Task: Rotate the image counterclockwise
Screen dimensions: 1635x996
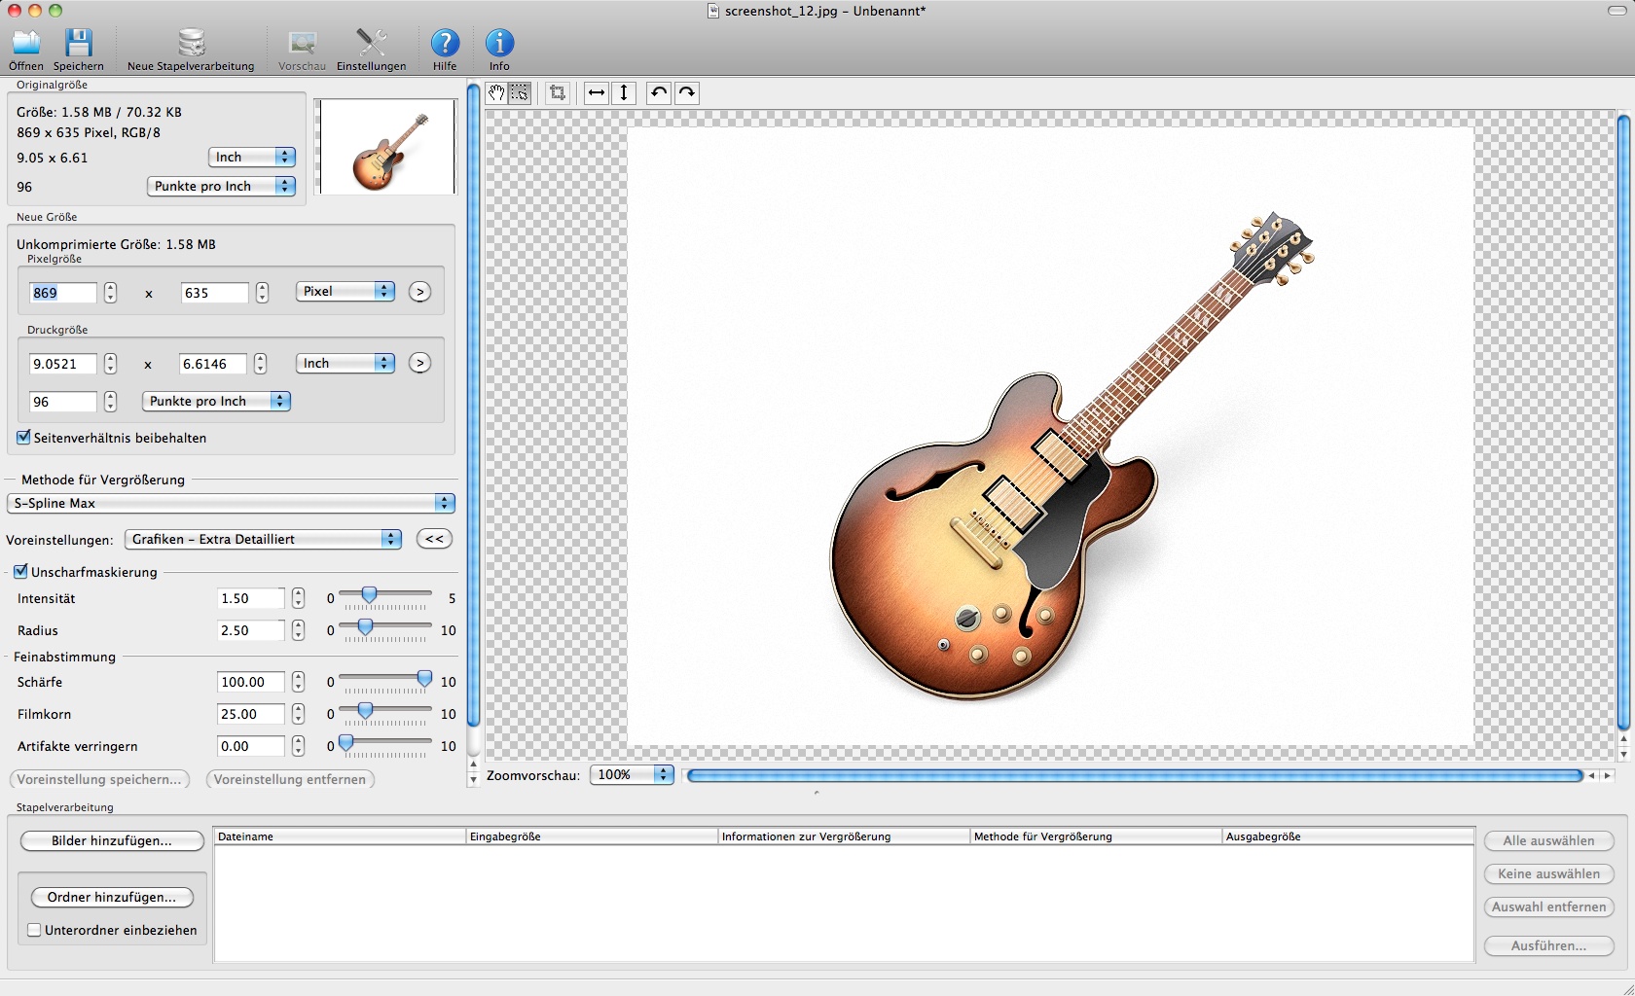Action: pyautogui.click(x=658, y=92)
